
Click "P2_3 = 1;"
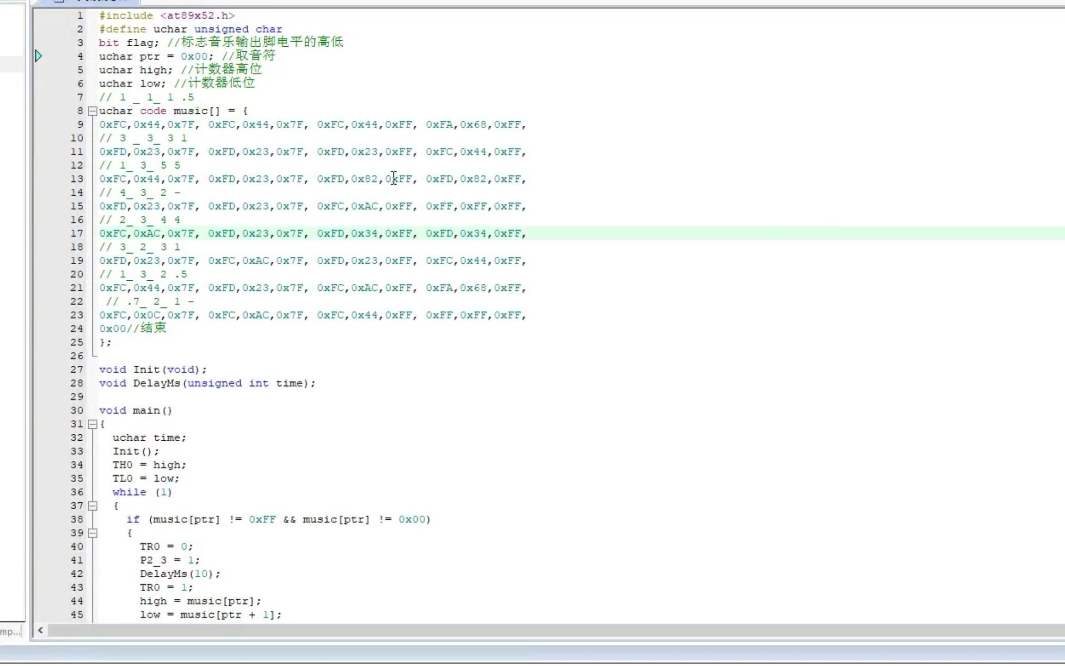point(170,561)
